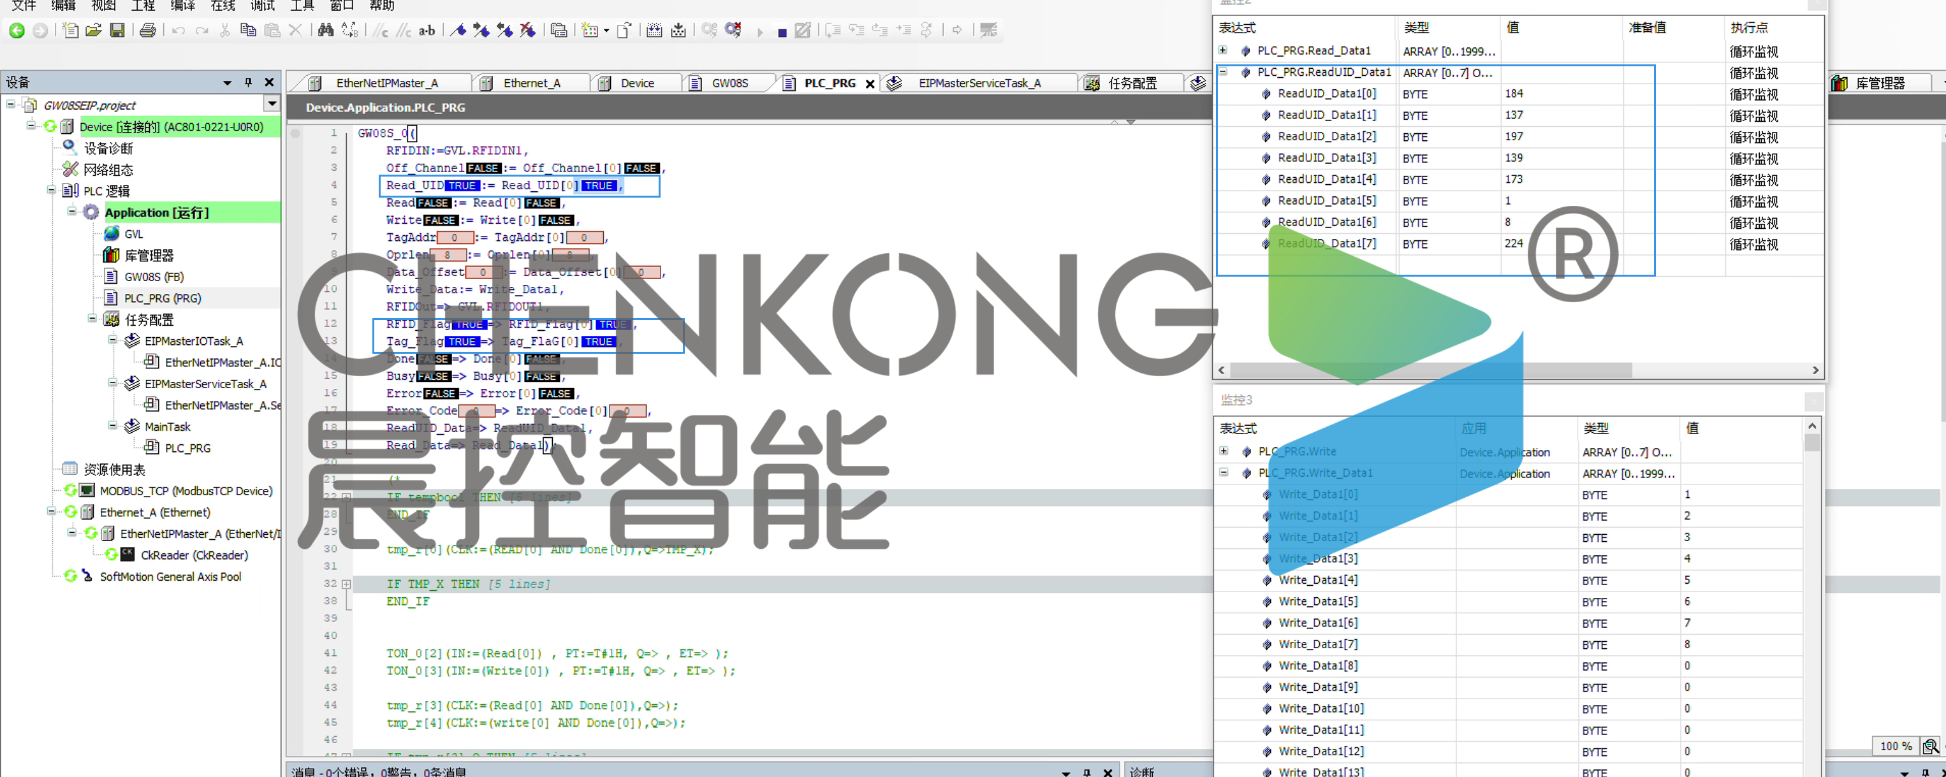Screen dimensions: 1946x777
Task: Click the binoculars zoom icon beside 100 %
Action: coord(1930,746)
